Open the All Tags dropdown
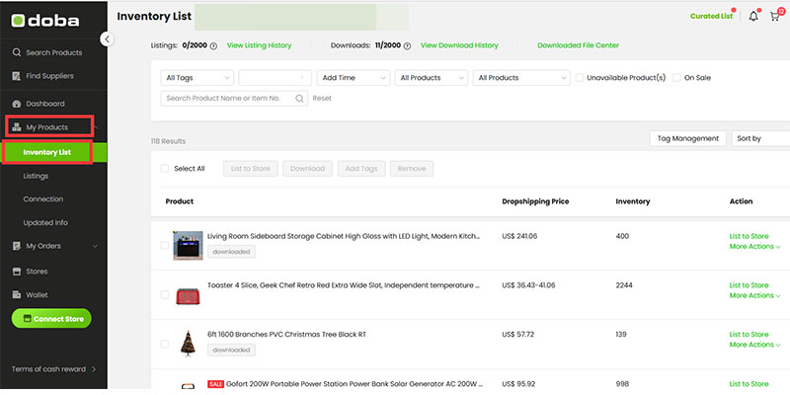The width and height of the screenshot is (790, 395). coord(197,77)
